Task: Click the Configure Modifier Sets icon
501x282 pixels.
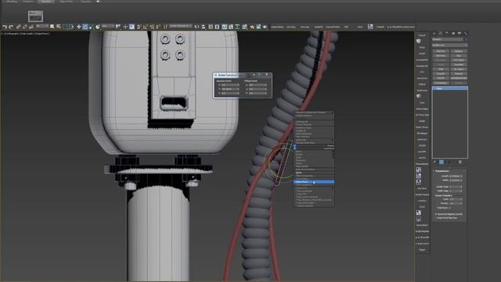Action: coord(460,162)
